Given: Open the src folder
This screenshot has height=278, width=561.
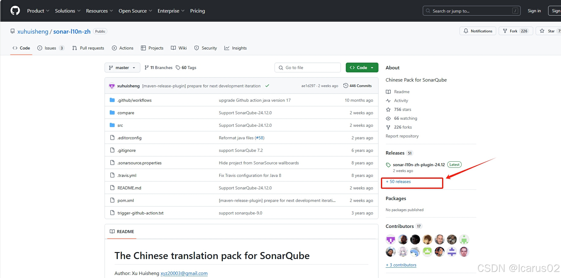Looking at the screenshot, I should (x=120, y=125).
